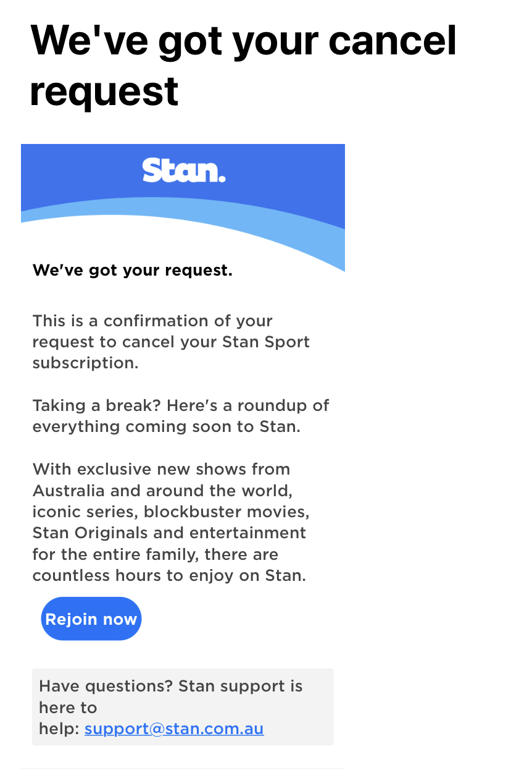Click the word "subscription." ending the confirmation
Image resolution: width=511 pixels, height=778 pixels.
pos(85,363)
